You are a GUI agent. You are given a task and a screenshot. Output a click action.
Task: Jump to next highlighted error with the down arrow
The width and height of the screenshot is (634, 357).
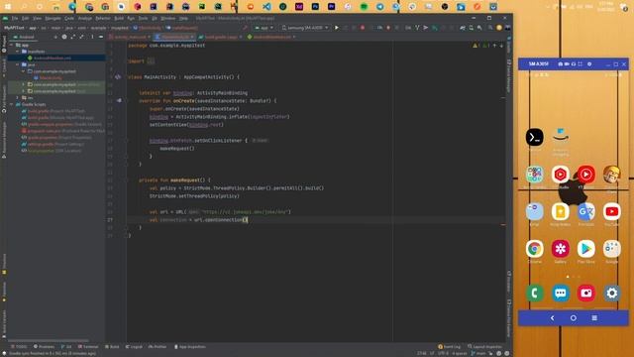(x=501, y=46)
